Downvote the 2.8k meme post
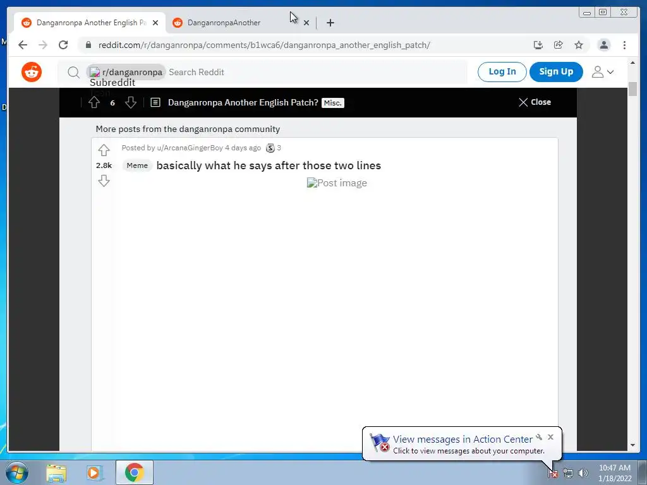Viewport: 647px width, 485px height. 104,181
